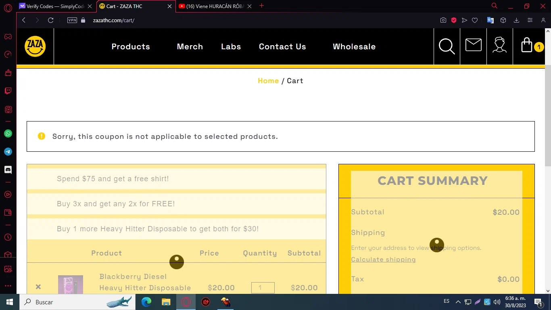This screenshot has height=310, width=551.
Task: Click the ES language indicator
Action: 447,301
